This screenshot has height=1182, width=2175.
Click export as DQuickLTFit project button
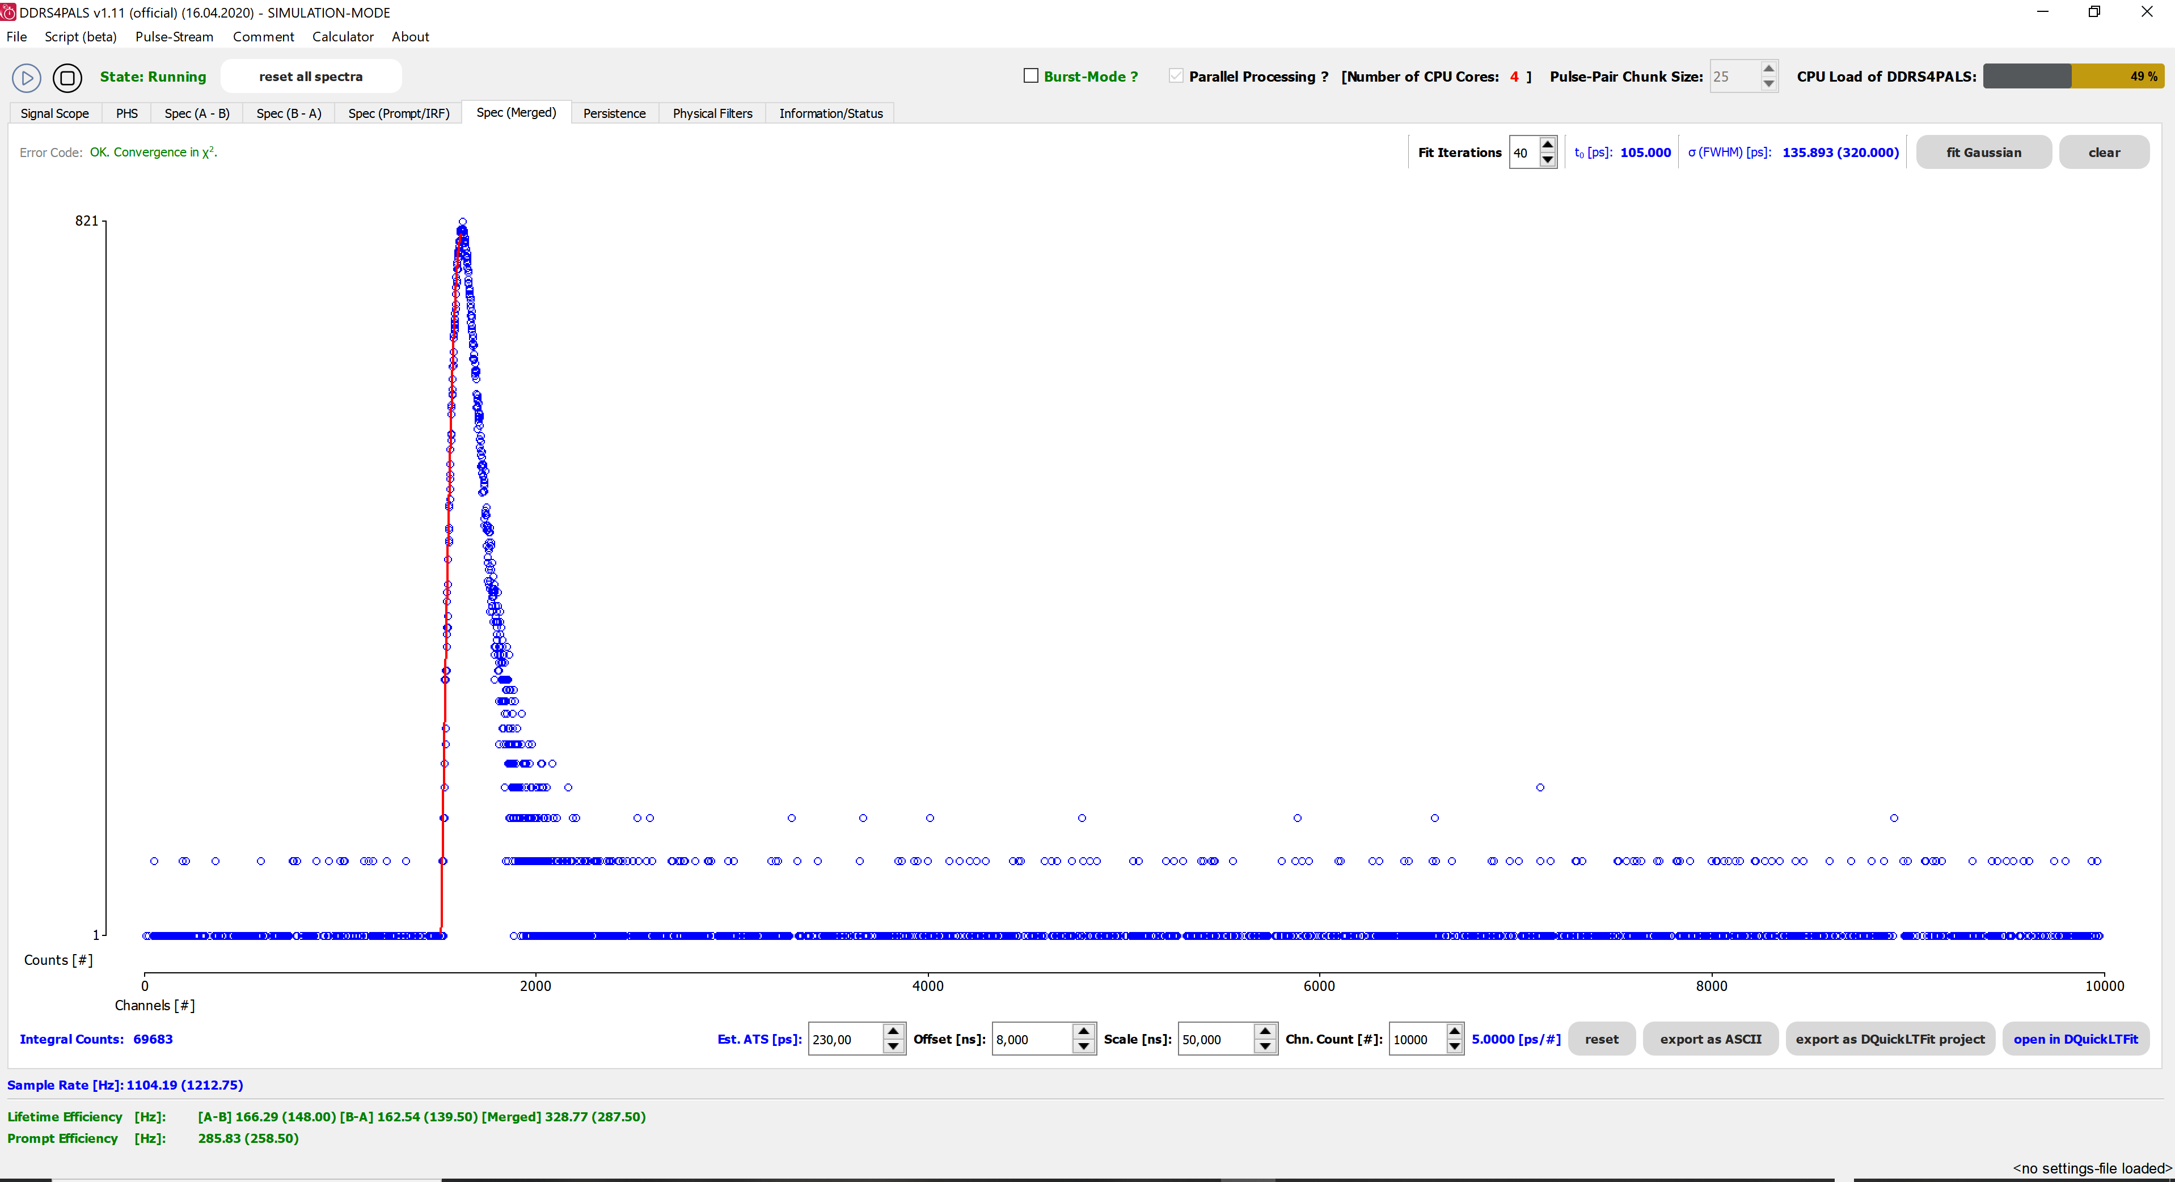point(1890,1039)
